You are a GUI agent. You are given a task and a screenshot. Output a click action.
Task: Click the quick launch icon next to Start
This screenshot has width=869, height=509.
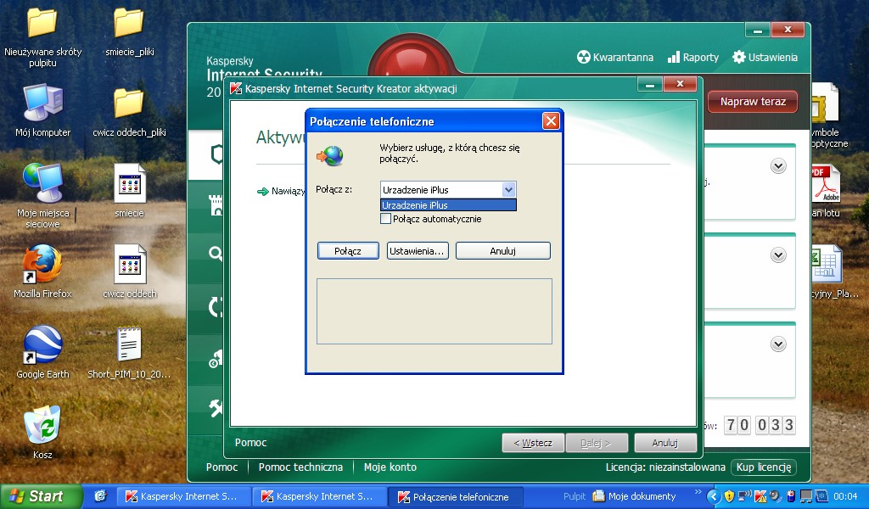100,495
